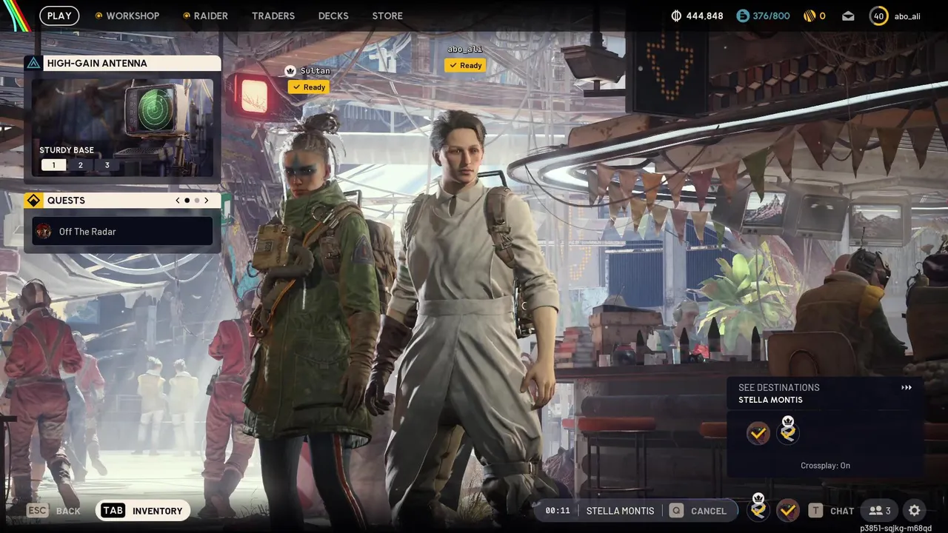Click the Off The Radar quest portrait icon
The width and height of the screenshot is (948, 533).
pos(44,231)
